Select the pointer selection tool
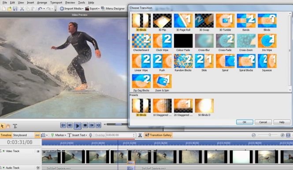The width and height of the screenshot is (293, 170). pos(3,126)
